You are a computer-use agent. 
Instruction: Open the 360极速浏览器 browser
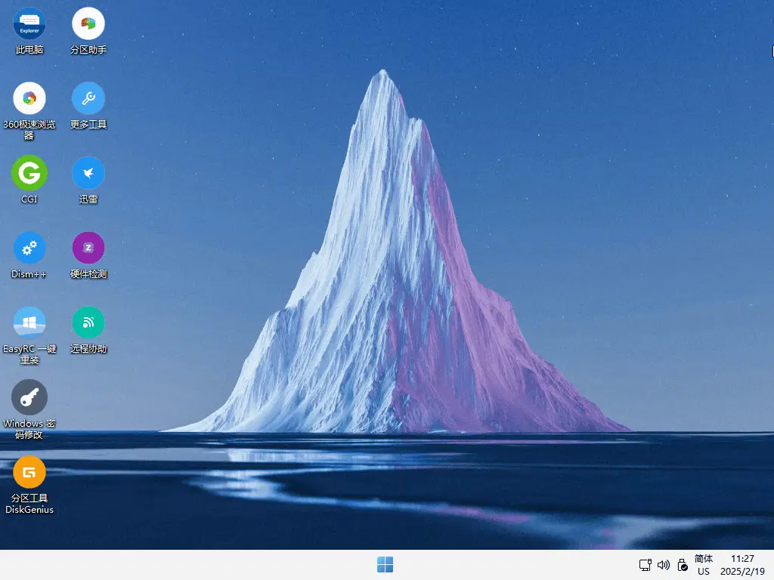click(x=29, y=98)
